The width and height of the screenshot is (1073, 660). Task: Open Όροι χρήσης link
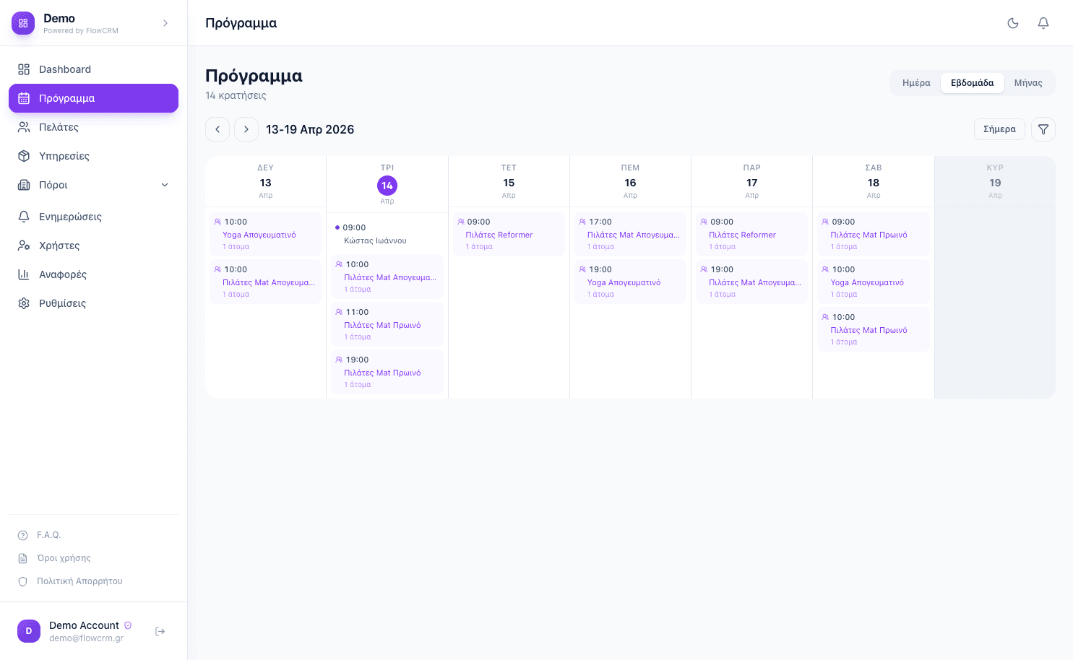pos(64,558)
